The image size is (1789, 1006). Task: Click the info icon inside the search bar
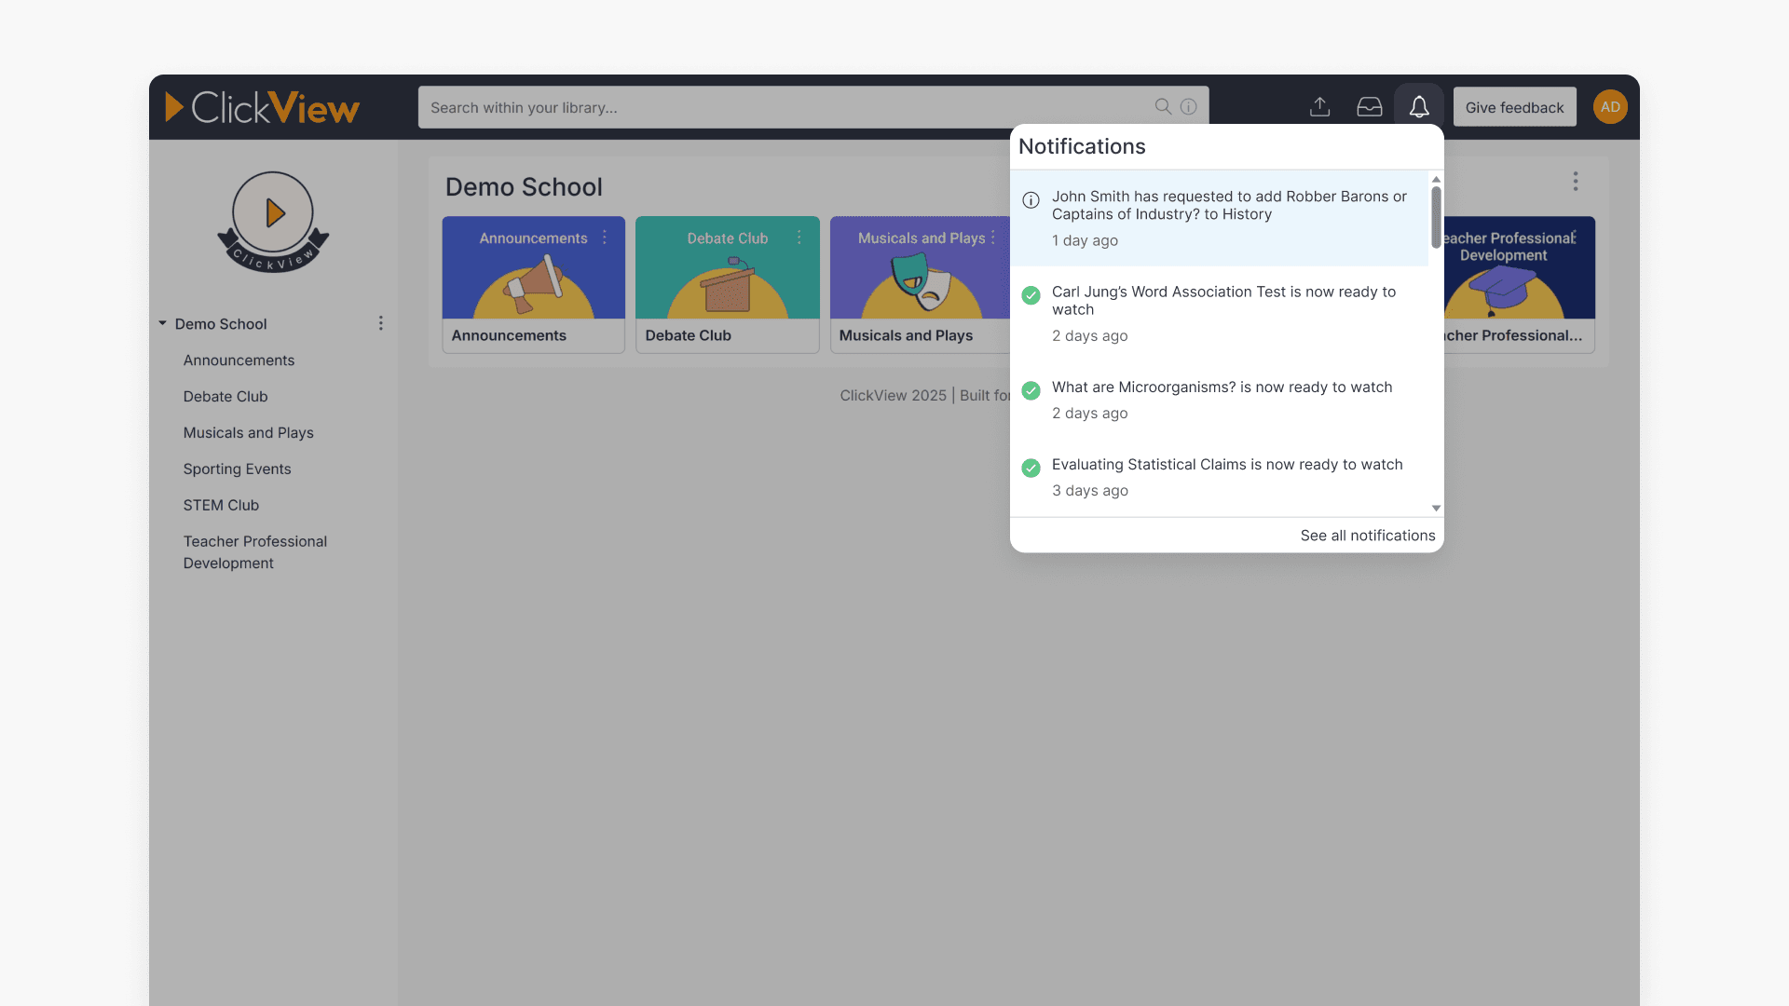(x=1188, y=106)
